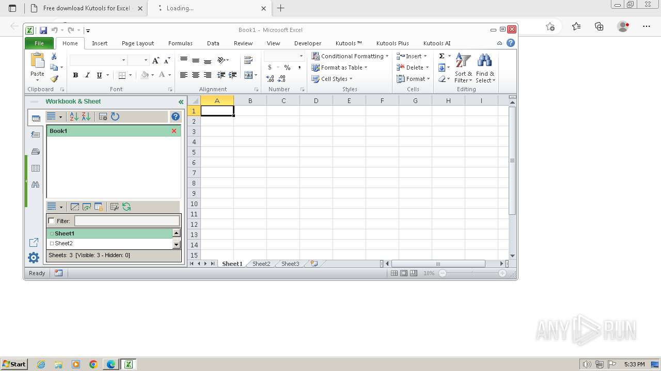Align text to the left
This screenshot has width=661, height=371.
point(183,75)
